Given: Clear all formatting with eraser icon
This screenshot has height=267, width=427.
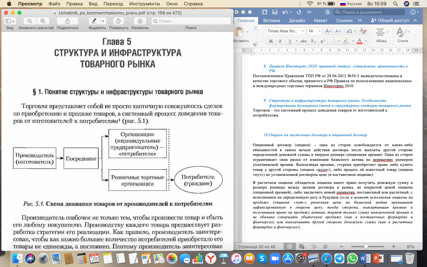Looking at the screenshot, I should [363, 31].
